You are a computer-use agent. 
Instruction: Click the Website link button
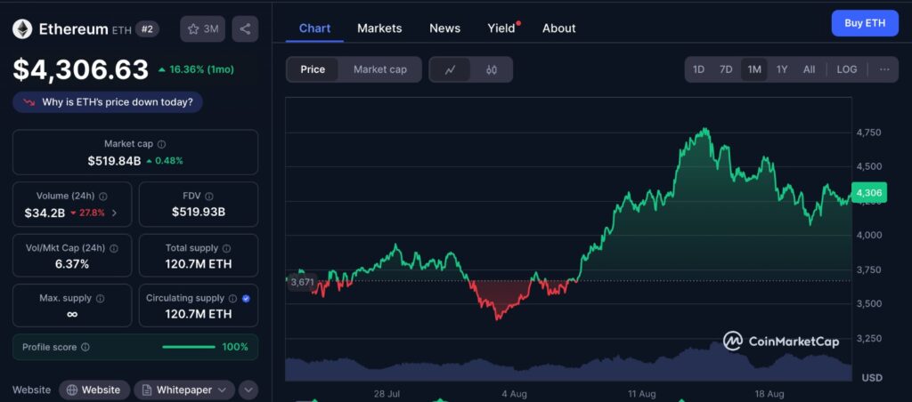coord(94,390)
